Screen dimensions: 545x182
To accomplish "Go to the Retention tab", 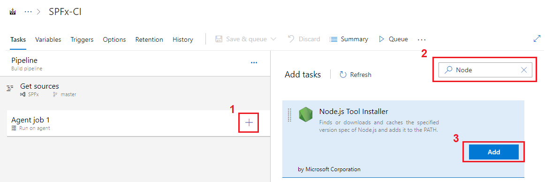I will [x=149, y=39].
